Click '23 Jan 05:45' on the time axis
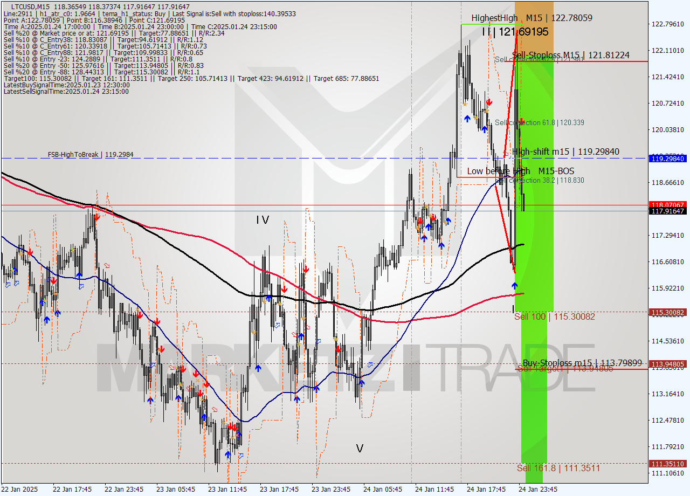 (x=176, y=489)
